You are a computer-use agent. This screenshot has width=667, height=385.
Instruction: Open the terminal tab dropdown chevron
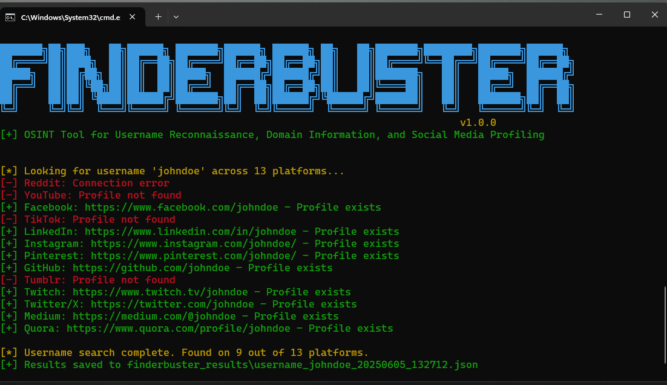(176, 17)
